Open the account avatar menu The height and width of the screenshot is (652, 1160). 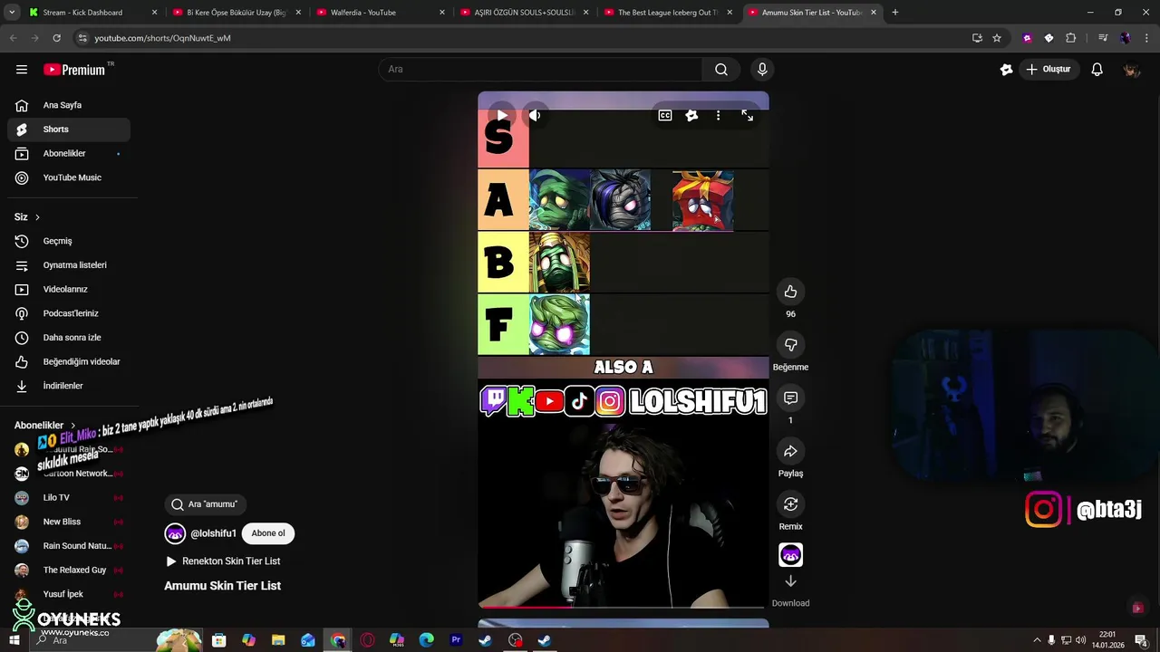pyautogui.click(x=1131, y=70)
